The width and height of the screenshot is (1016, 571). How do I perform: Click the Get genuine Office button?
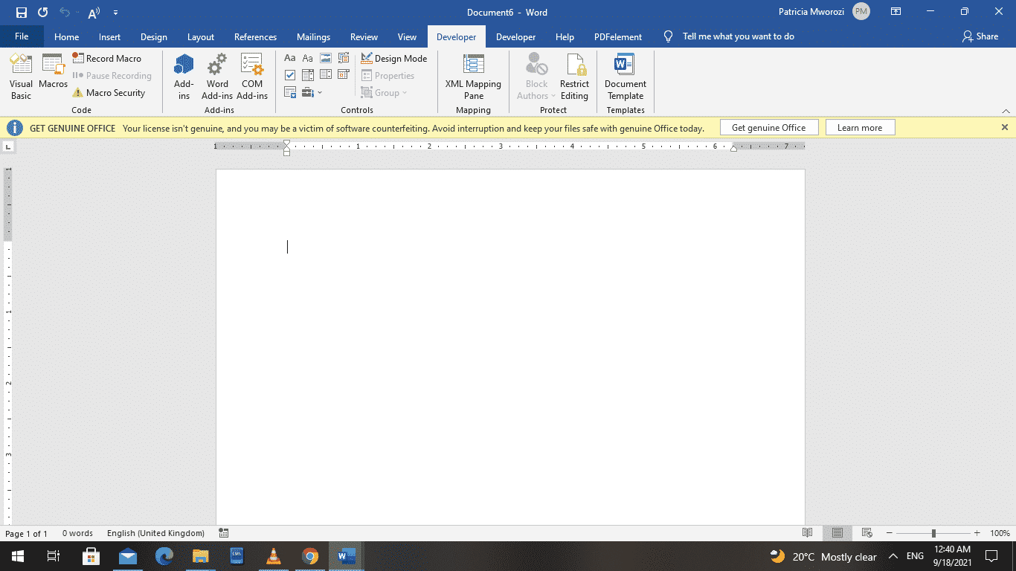(x=769, y=127)
